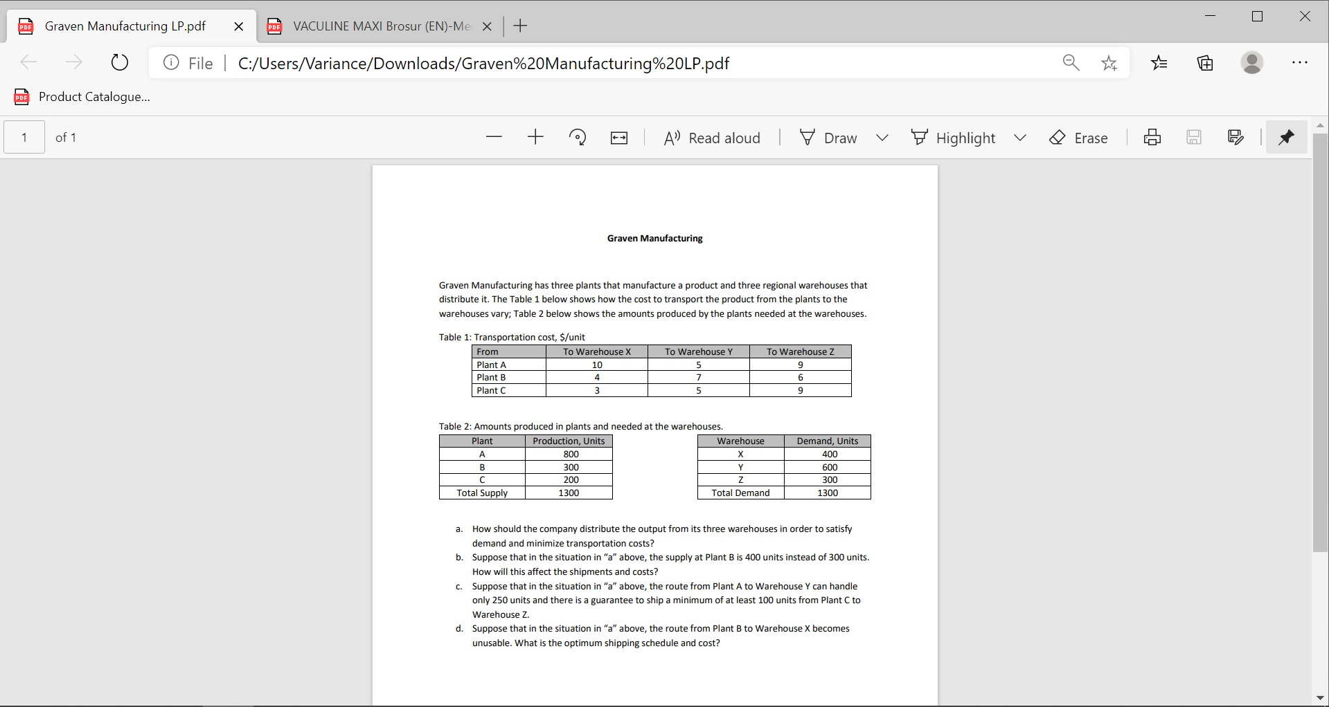
Task: Zoom out the PDF document
Action: point(494,137)
